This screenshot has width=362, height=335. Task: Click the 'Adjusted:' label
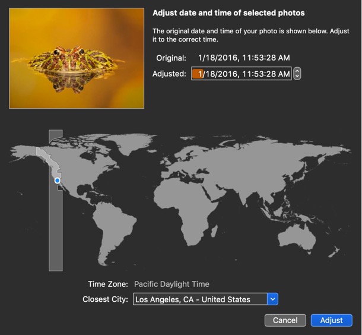pyautogui.click(x=169, y=74)
